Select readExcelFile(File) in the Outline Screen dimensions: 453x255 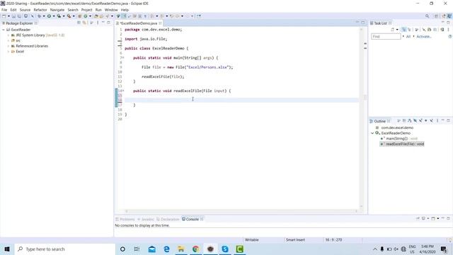coord(402,144)
